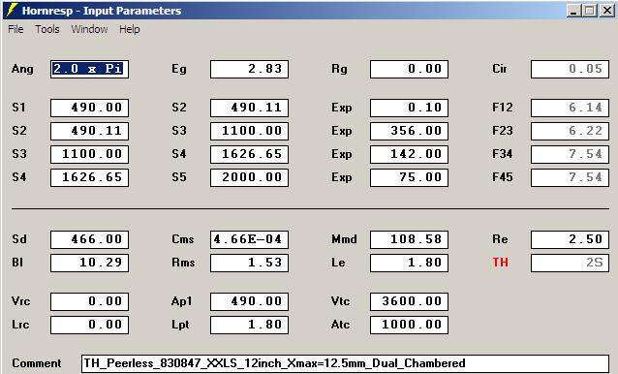Open the File menu

pos(15,29)
